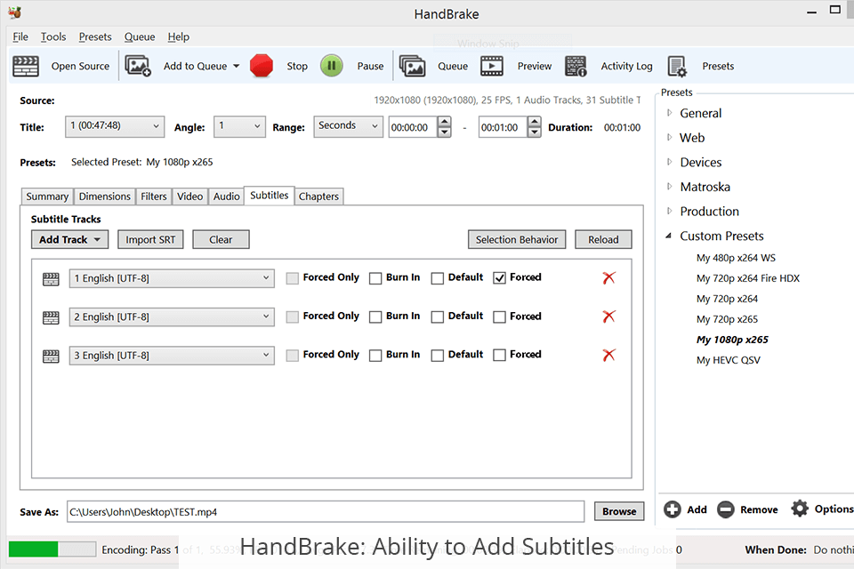The height and width of the screenshot is (569, 854).
Task: Click the Presets toolbar icon
Action: (x=677, y=67)
